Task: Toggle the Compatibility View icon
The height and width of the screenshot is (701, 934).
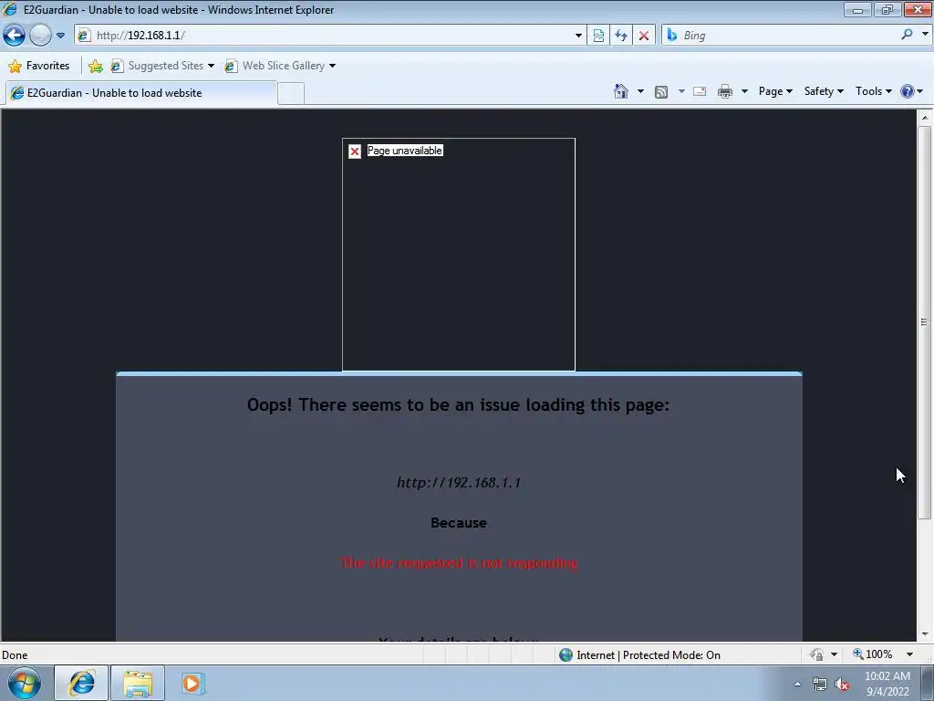Action: 598,36
